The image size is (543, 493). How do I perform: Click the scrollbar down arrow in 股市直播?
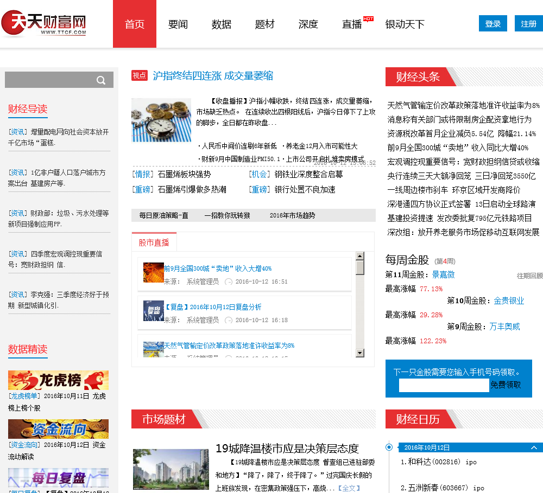coord(360,353)
